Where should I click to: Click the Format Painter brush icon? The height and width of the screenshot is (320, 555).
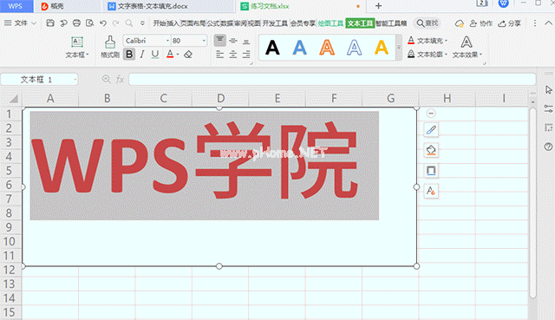click(x=110, y=42)
